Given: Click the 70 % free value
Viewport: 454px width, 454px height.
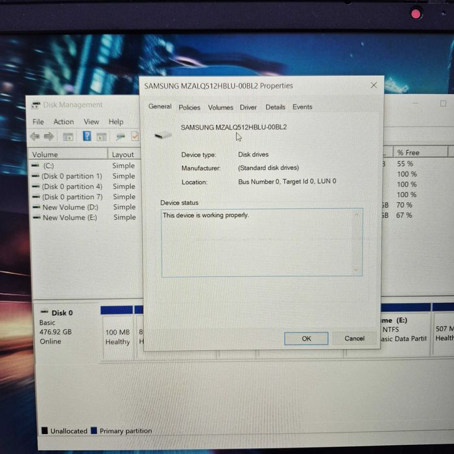Looking at the screenshot, I should click(x=404, y=205).
